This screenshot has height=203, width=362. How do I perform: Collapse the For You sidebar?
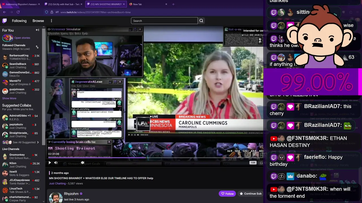pyautogui.click(x=37, y=30)
